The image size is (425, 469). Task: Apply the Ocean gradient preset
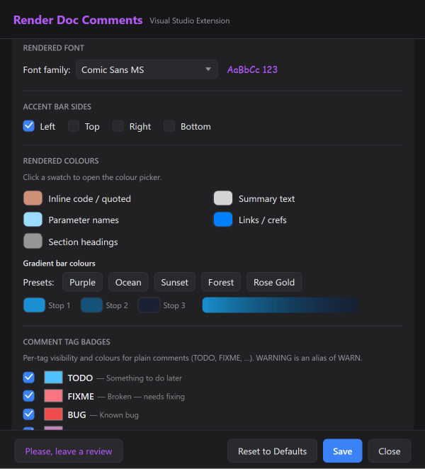[128, 282]
